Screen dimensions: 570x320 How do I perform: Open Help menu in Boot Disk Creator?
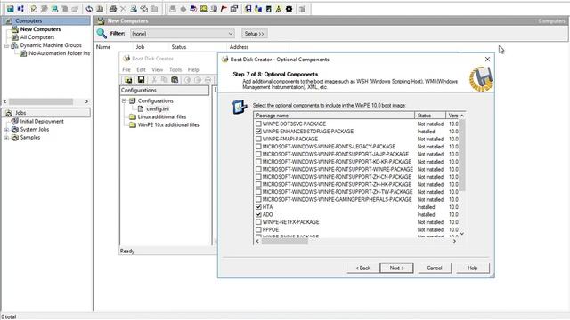tap(193, 69)
